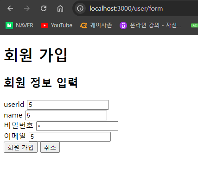Image resolution: width=198 pixels, height=180 pixels.
Task: Click the name label text
Action: [13, 115]
